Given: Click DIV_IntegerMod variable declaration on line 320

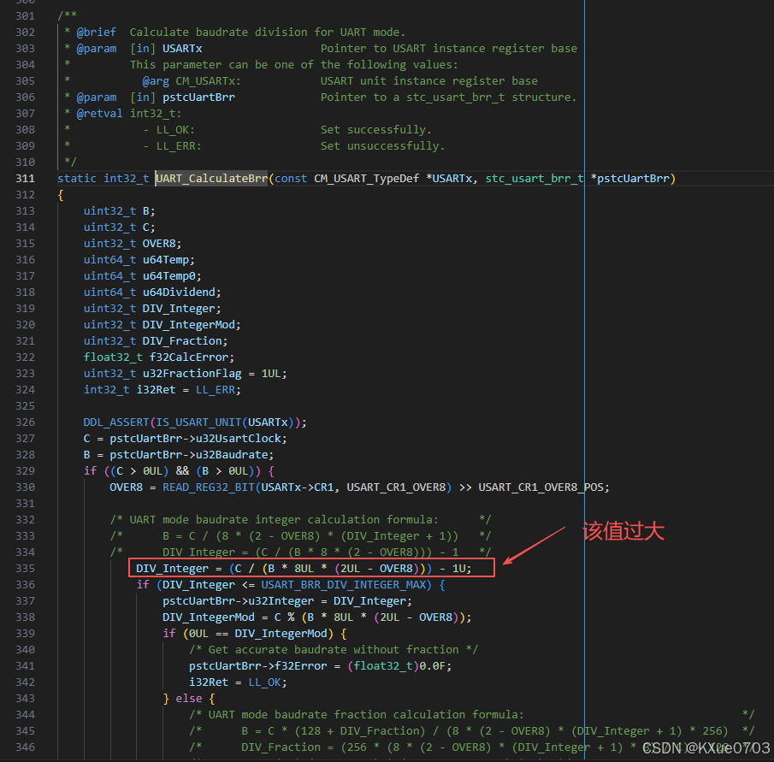Looking at the screenshot, I should [188, 325].
